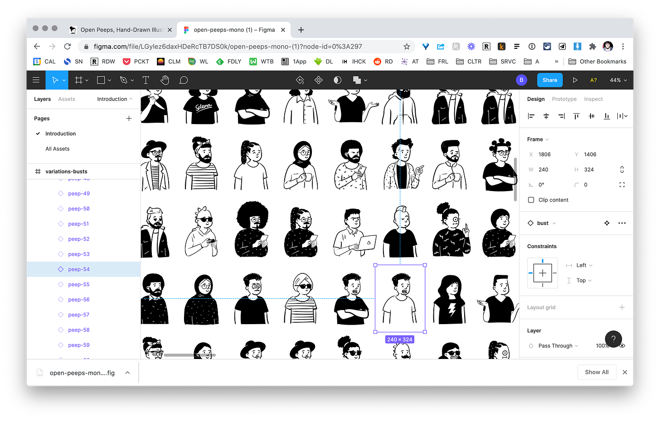
Task: Click the Go to main component icon
Action: 607,223
